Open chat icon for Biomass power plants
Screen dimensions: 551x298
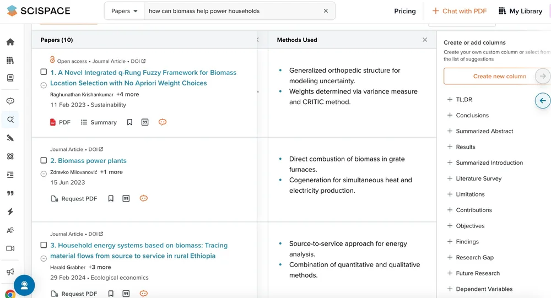144,198
